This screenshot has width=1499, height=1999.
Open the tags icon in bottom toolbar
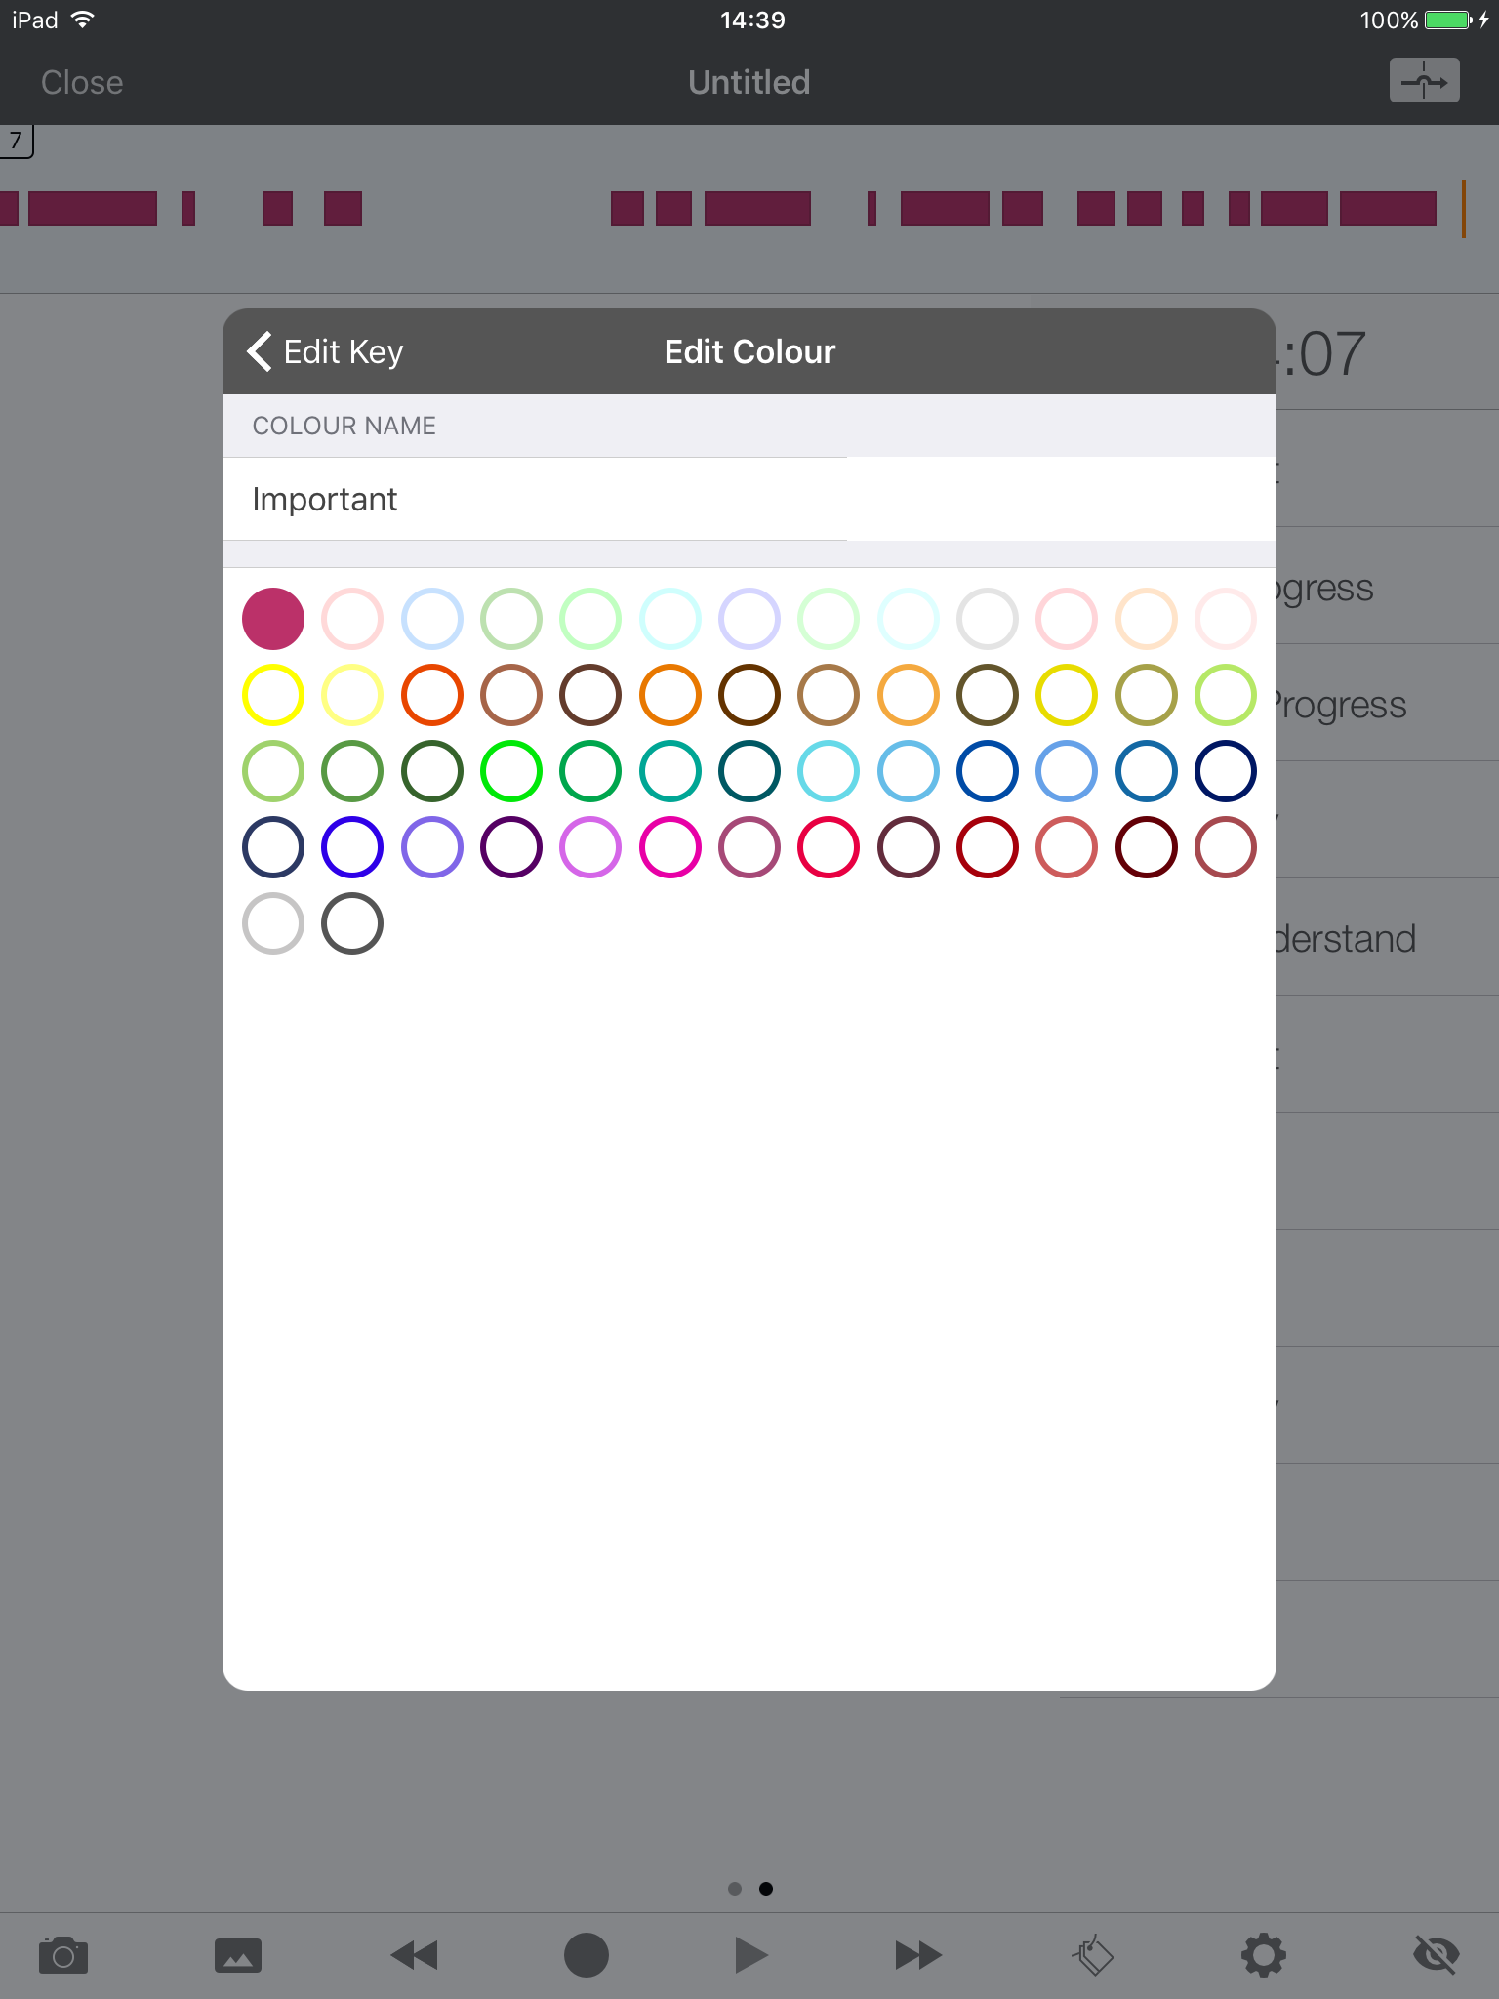[x=1093, y=1955]
